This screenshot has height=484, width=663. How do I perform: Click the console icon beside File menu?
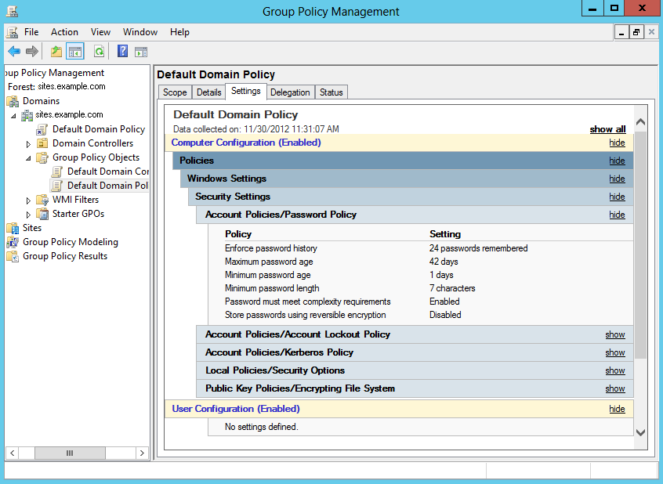[x=13, y=32]
